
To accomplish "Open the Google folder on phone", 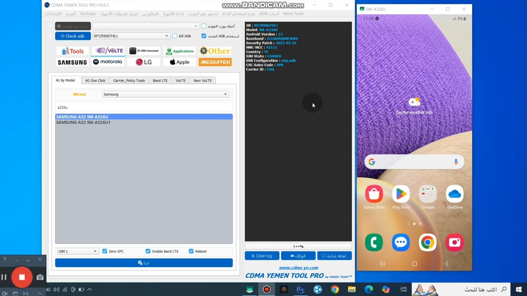I will [x=428, y=194].
